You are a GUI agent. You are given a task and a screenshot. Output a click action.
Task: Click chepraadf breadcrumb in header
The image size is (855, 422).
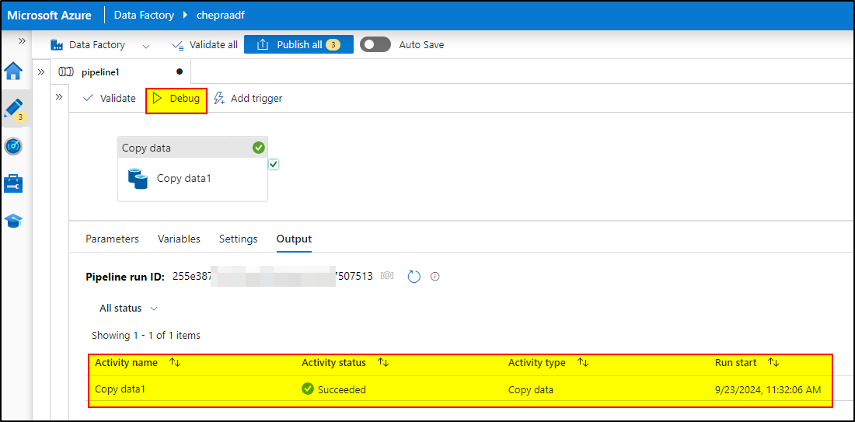[x=220, y=15]
